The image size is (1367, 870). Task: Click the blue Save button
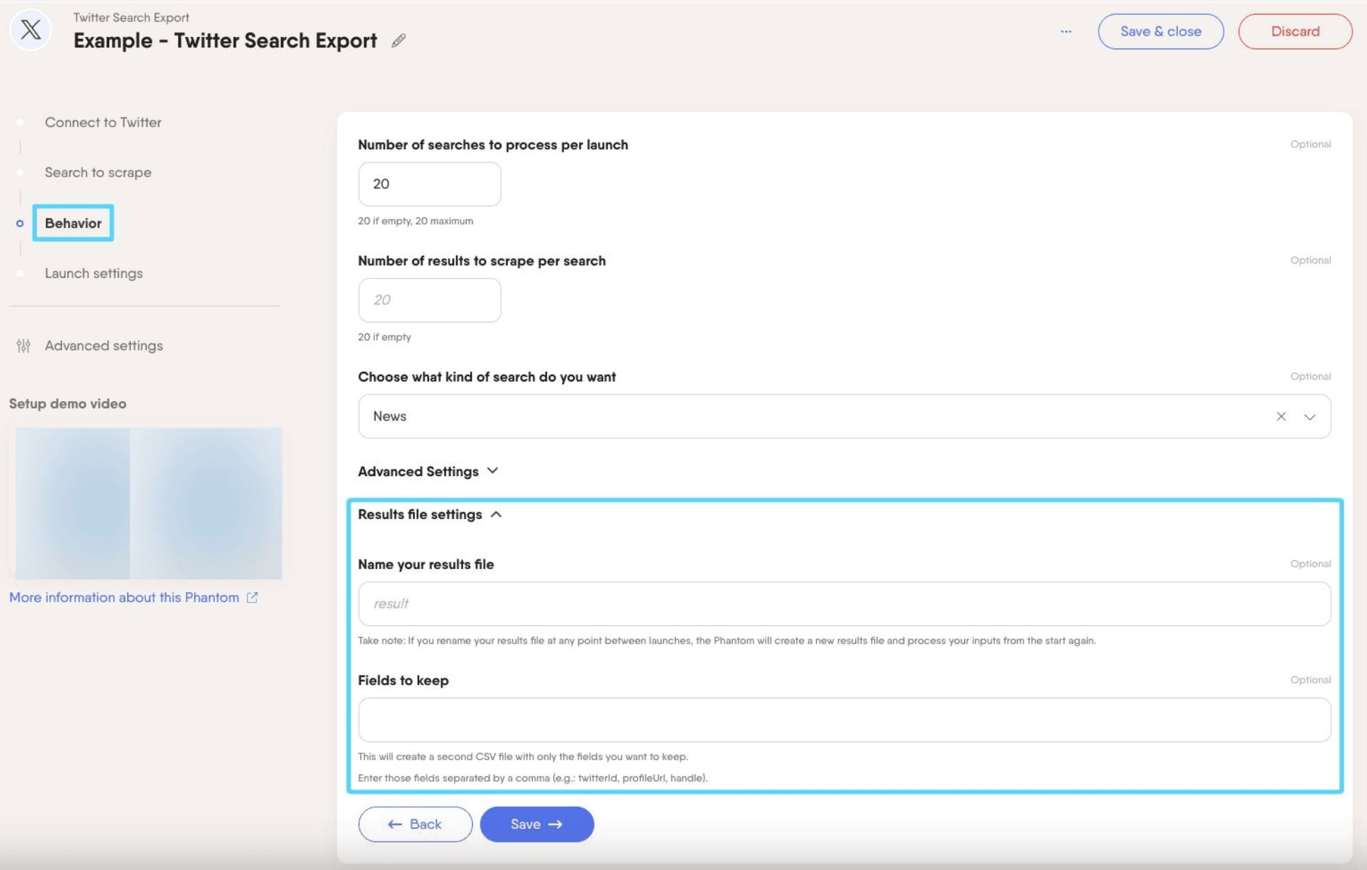pyautogui.click(x=537, y=824)
